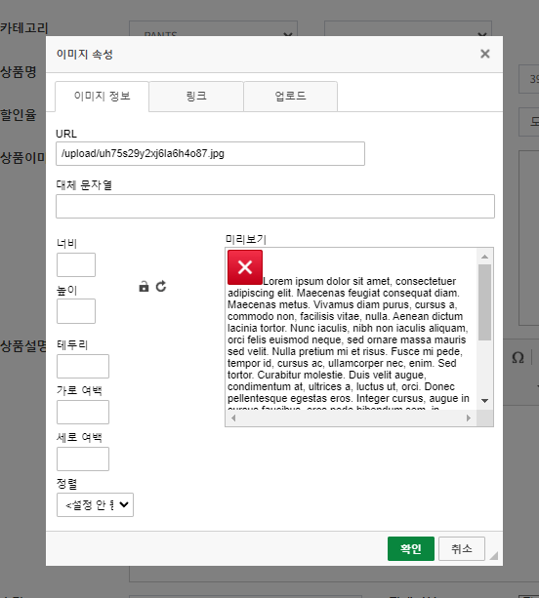Click the 세로 여백 field
This screenshot has height=598, width=539.
(x=83, y=458)
